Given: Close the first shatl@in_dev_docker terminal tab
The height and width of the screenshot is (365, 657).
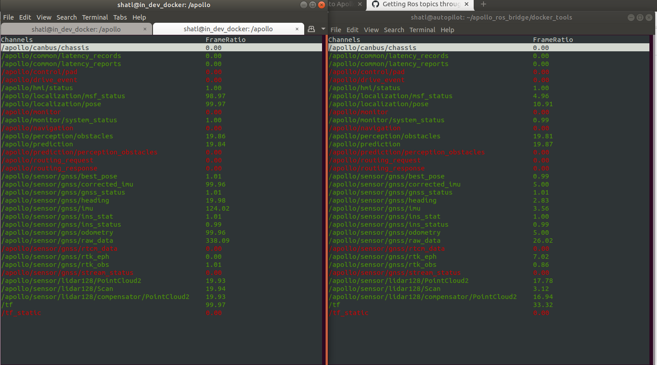Looking at the screenshot, I should click(x=145, y=28).
